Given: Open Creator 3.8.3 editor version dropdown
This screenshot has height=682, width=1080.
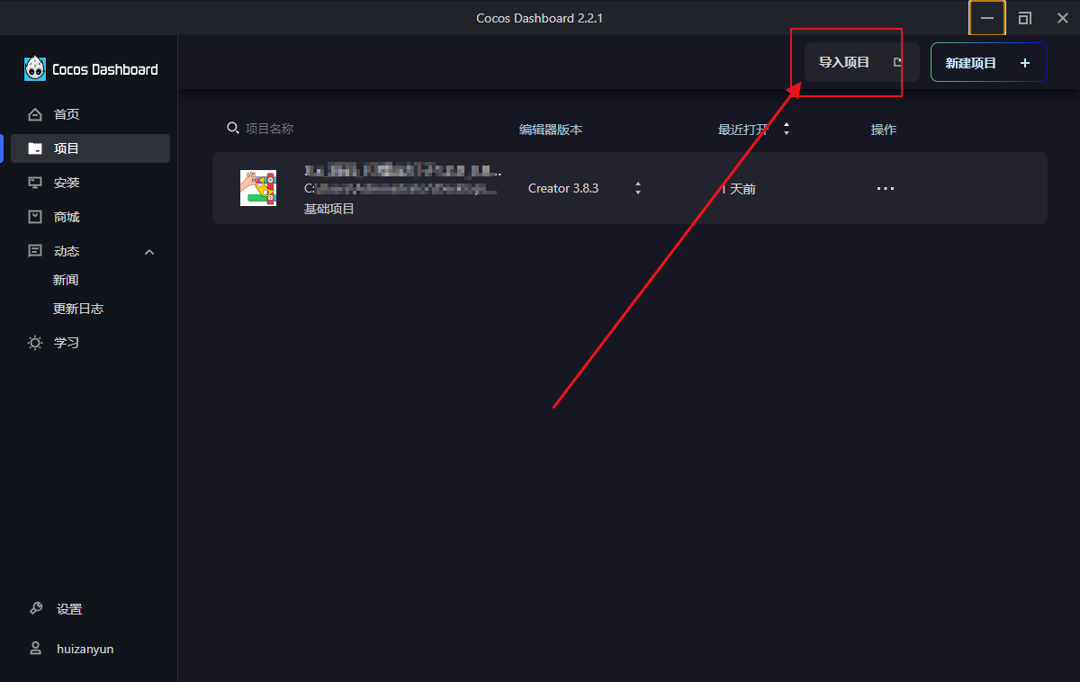Looking at the screenshot, I should (x=637, y=188).
